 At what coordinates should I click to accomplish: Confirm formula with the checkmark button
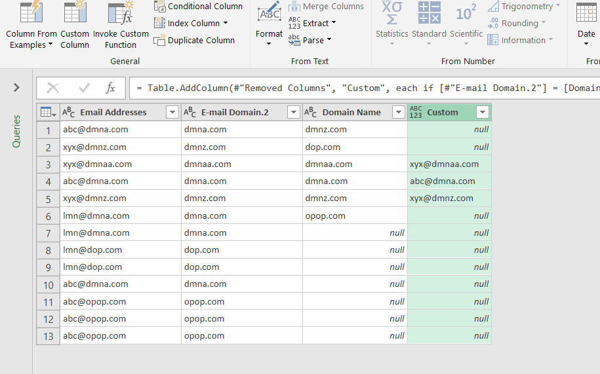(x=84, y=88)
